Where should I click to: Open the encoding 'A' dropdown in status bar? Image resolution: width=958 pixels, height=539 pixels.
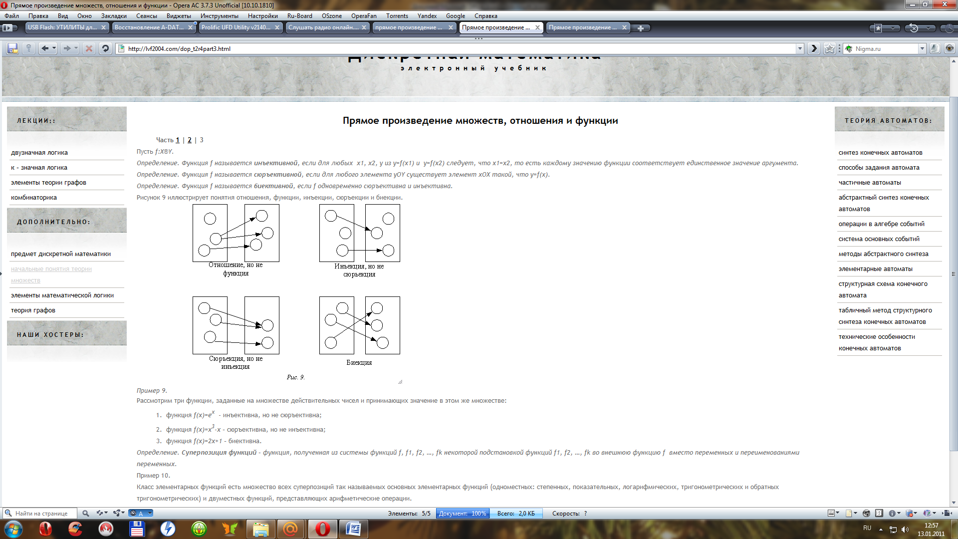(141, 513)
